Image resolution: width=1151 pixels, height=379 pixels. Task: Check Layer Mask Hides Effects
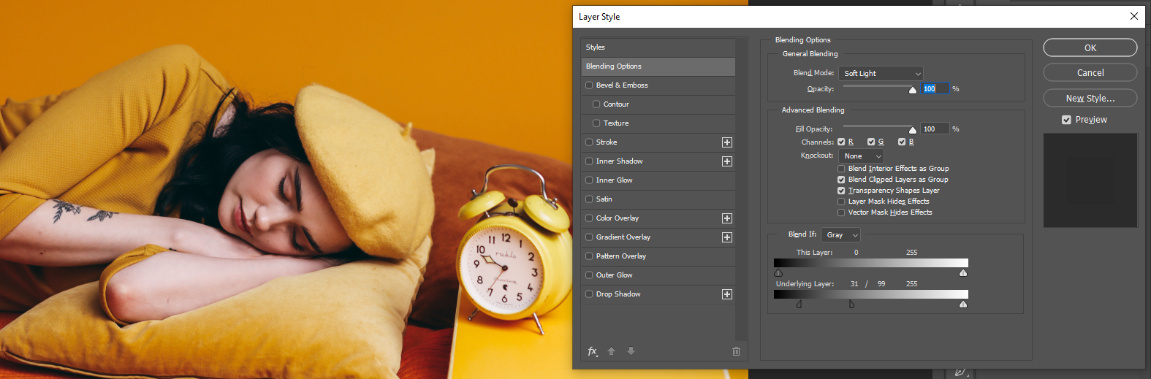click(x=841, y=202)
